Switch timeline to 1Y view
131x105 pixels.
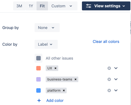click(x=31, y=6)
